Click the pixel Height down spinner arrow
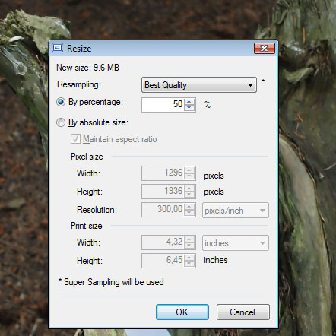The width and height of the screenshot is (336, 336). point(189,195)
